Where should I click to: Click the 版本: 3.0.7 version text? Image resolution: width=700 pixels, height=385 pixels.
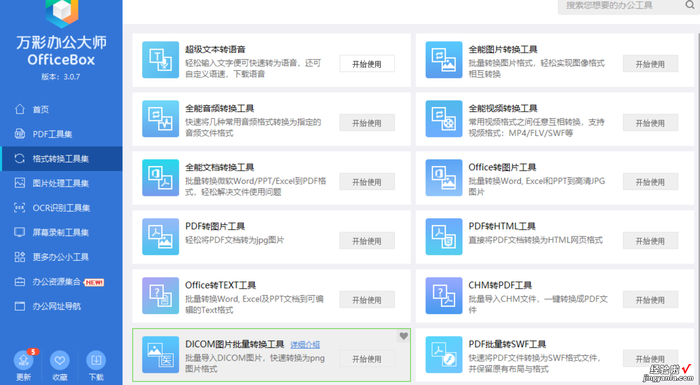point(61,77)
